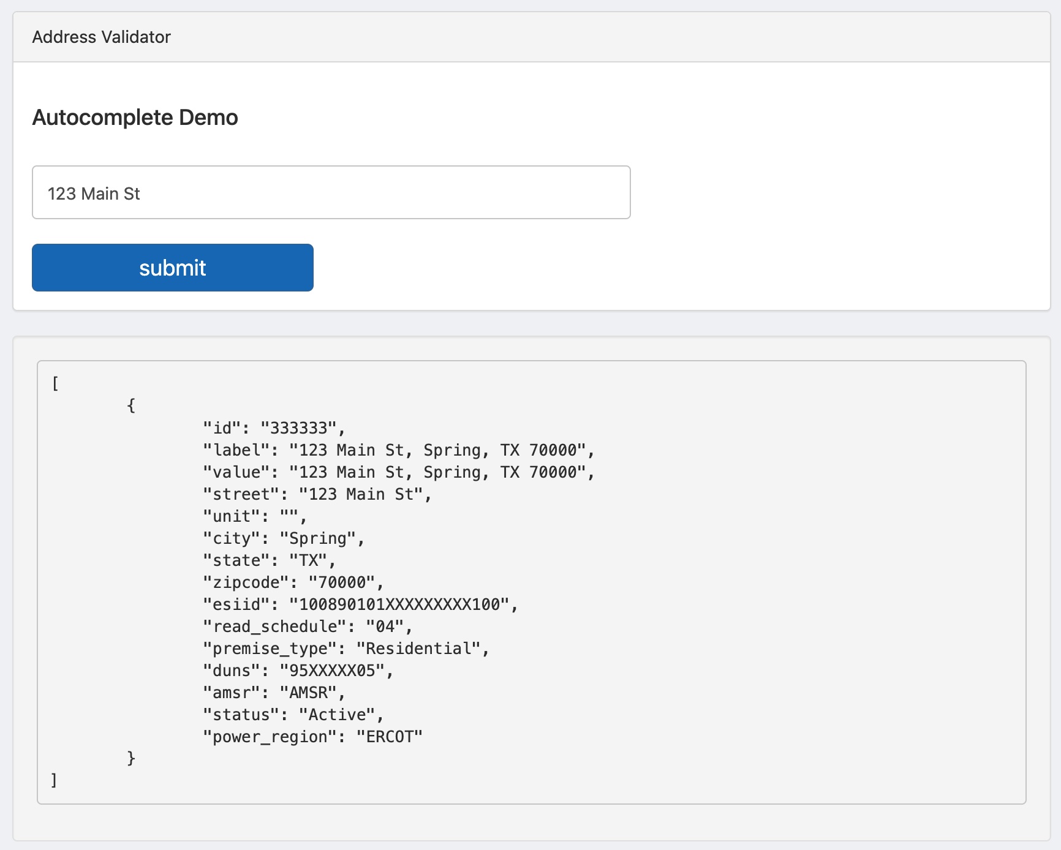Click the "duns" value line

[x=298, y=671]
